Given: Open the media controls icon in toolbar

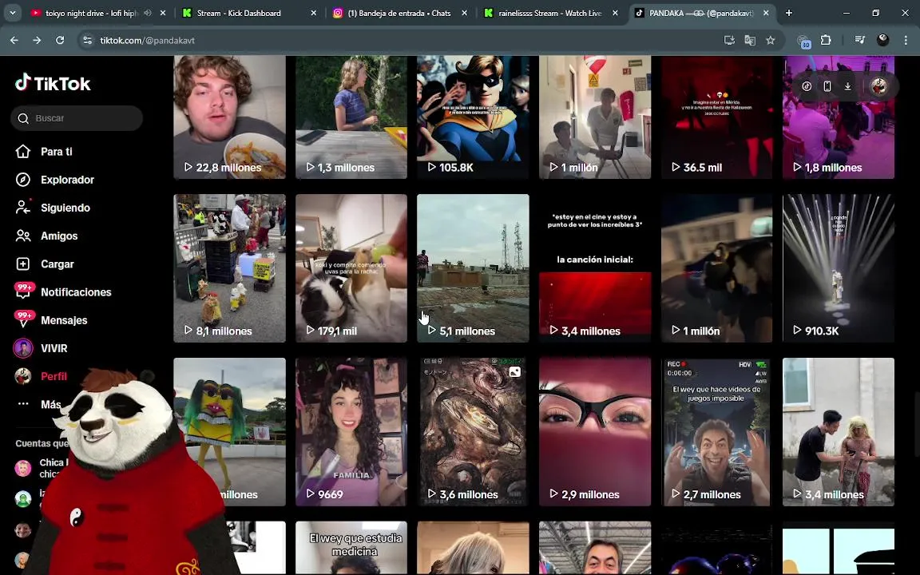Looking at the screenshot, I should coord(859,40).
